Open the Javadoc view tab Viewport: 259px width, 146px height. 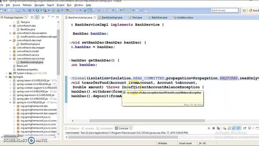[x=88, y=128]
